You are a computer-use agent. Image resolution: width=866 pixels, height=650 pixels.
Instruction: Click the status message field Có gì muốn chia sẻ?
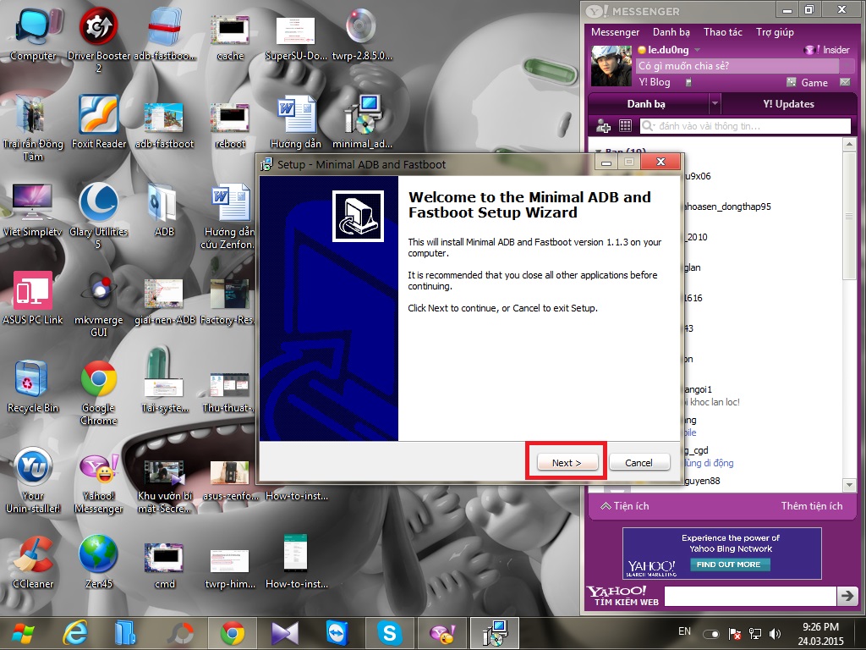point(737,66)
